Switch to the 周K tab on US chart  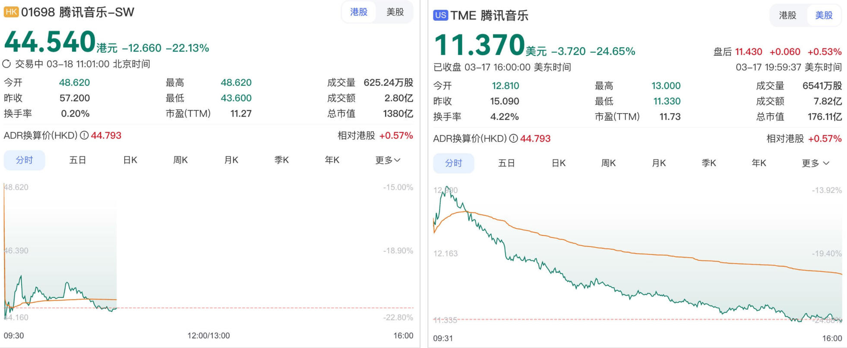(x=608, y=163)
